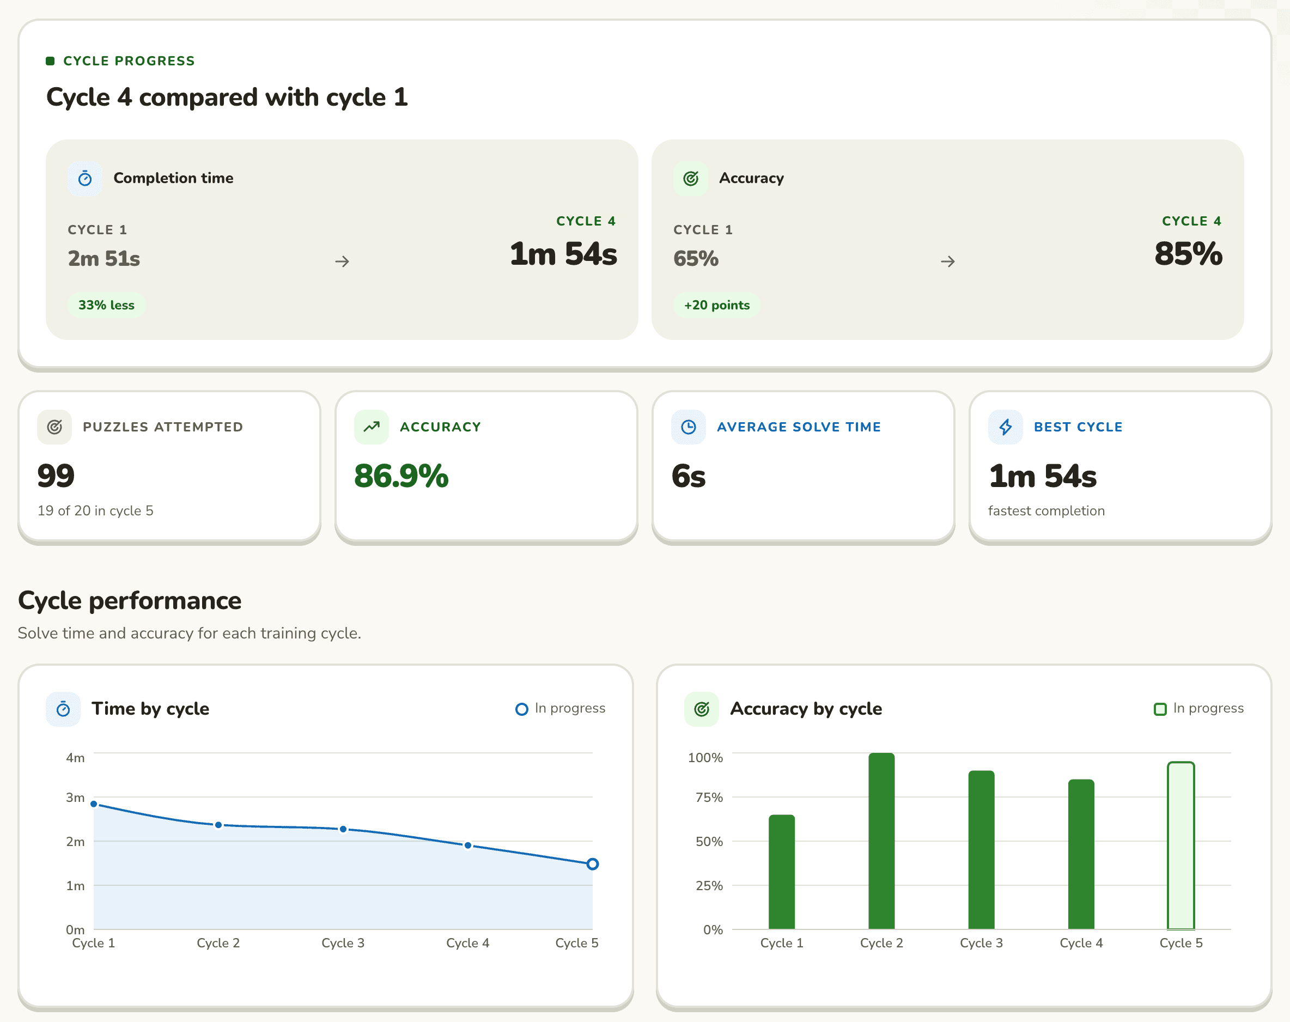Click the 'fastest completion' caption
This screenshot has height=1022, width=1290.
click(1046, 510)
